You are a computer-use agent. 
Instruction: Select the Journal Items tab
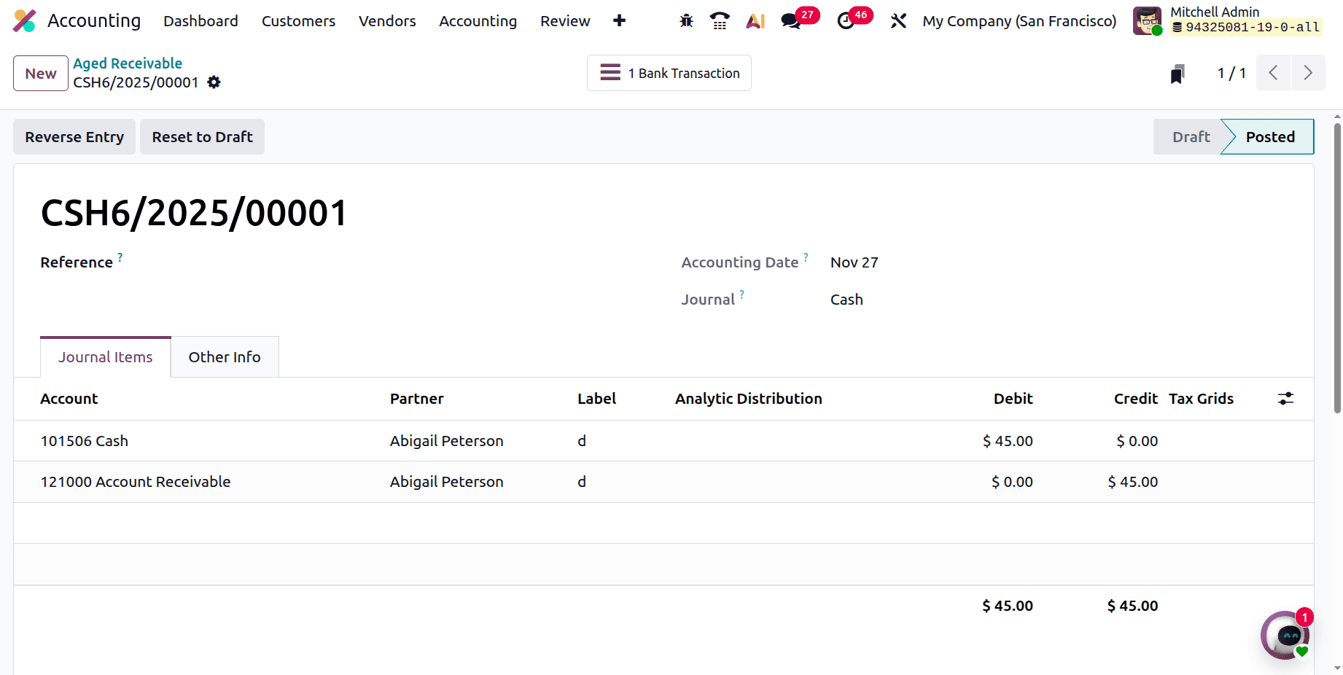click(106, 357)
